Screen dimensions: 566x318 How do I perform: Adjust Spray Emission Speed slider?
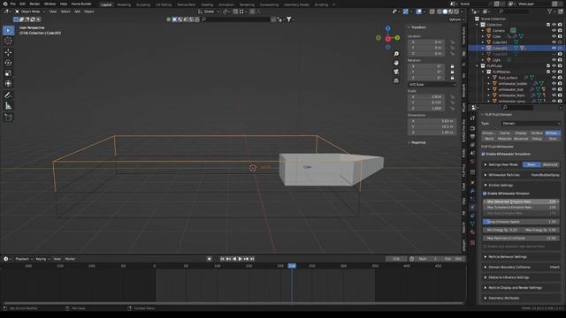pyautogui.click(x=521, y=222)
